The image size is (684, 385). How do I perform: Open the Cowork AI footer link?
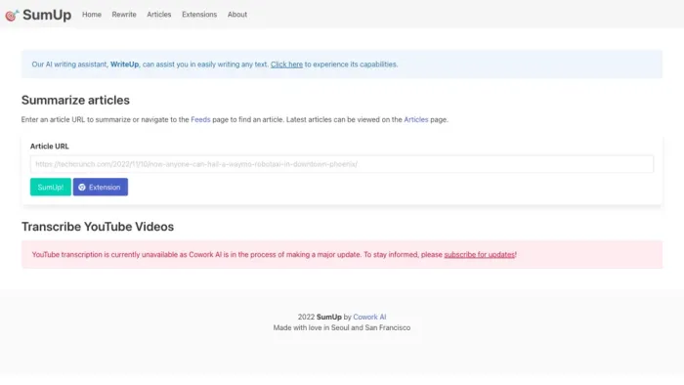(369, 317)
